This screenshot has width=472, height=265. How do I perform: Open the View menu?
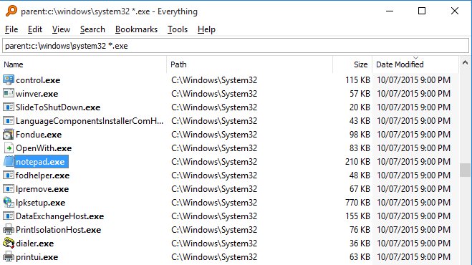point(61,29)
